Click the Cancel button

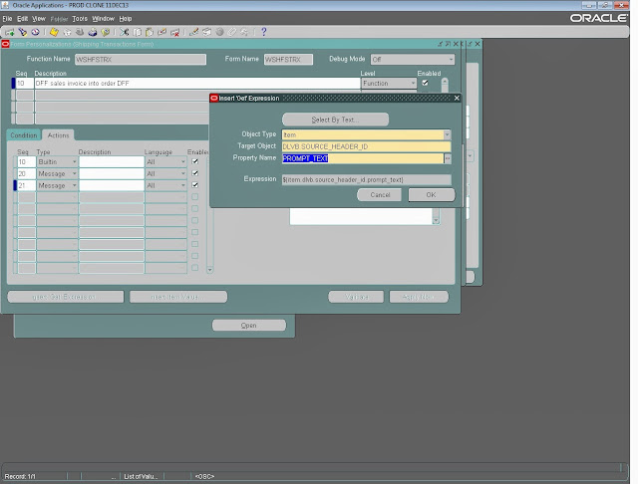coord(380,194)
